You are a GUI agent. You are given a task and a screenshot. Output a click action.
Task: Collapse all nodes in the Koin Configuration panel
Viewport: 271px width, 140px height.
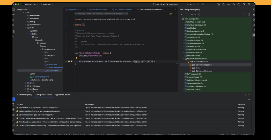pyautogui.click(x=187, y=14)
